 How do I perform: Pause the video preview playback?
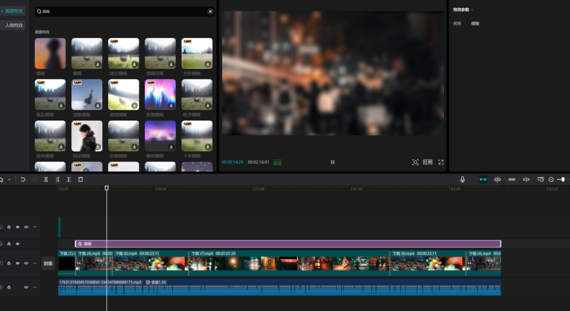[x=332, y=162]
